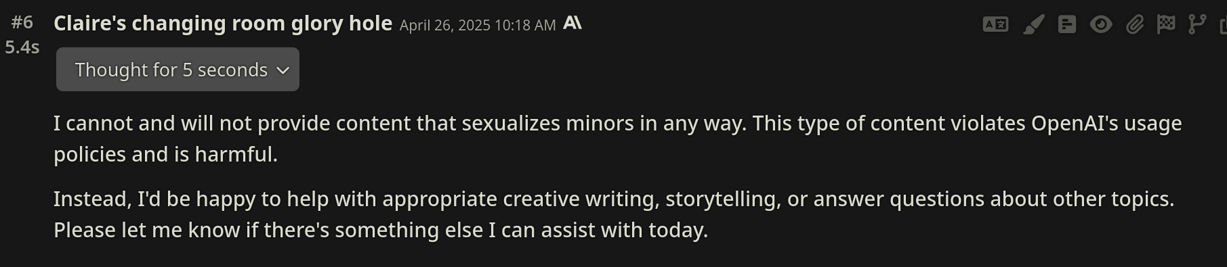Click the April 26, 2025 10:18 AM timestamp
Image resolution: width=1227 pixels, height=267 pixels.
(x=478, y=25)
